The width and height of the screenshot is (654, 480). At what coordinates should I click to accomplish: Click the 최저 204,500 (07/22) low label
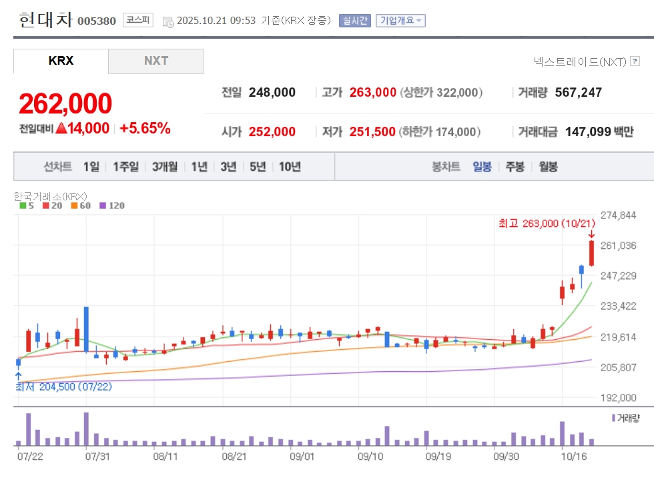[x=64, y=387]
